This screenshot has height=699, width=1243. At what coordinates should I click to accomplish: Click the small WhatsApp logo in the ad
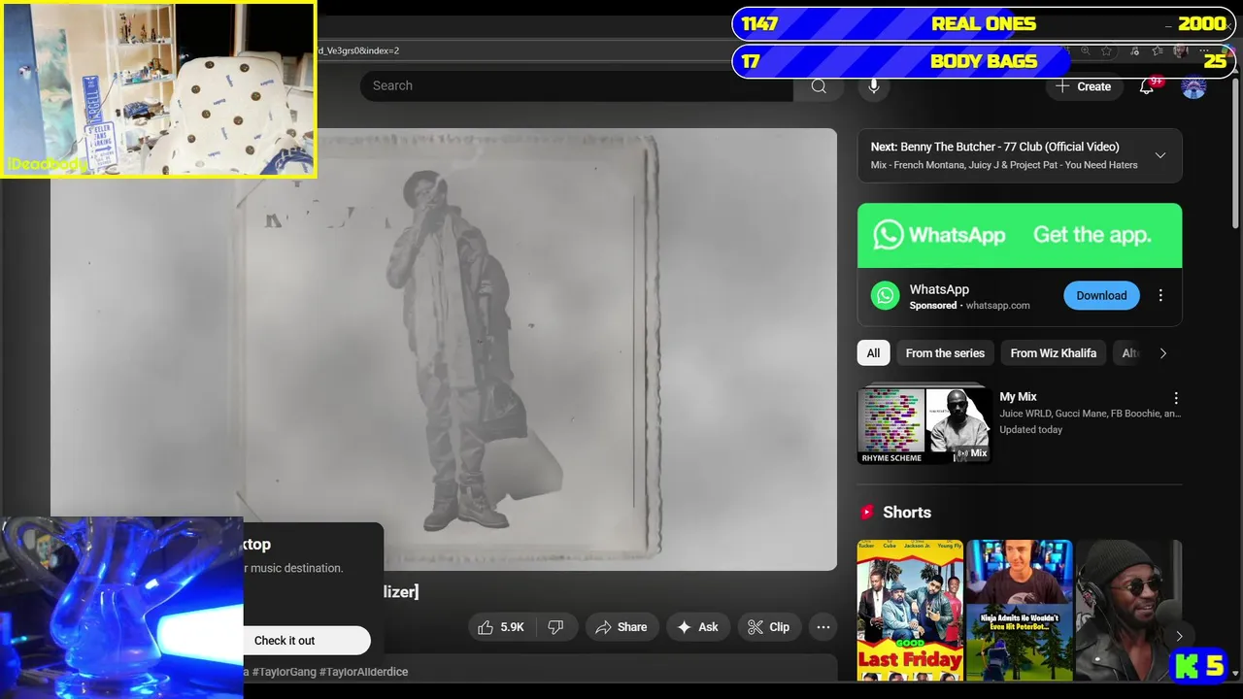point(885,296)
